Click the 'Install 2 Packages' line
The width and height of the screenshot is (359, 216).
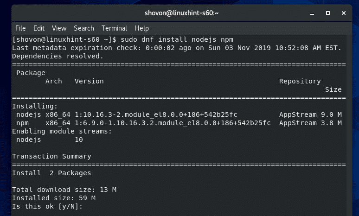(51, 173)
